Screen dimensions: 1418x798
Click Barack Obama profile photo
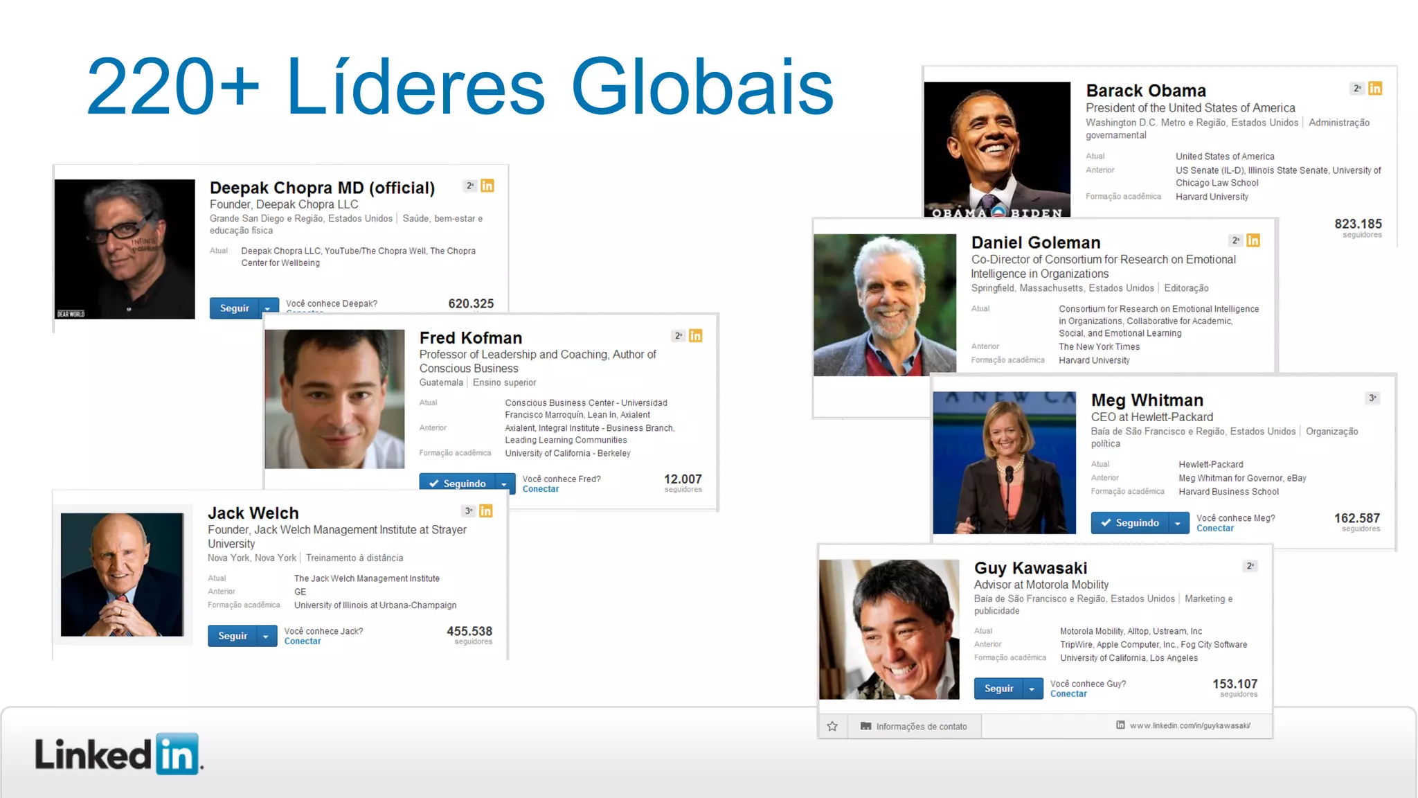[997, 150]
